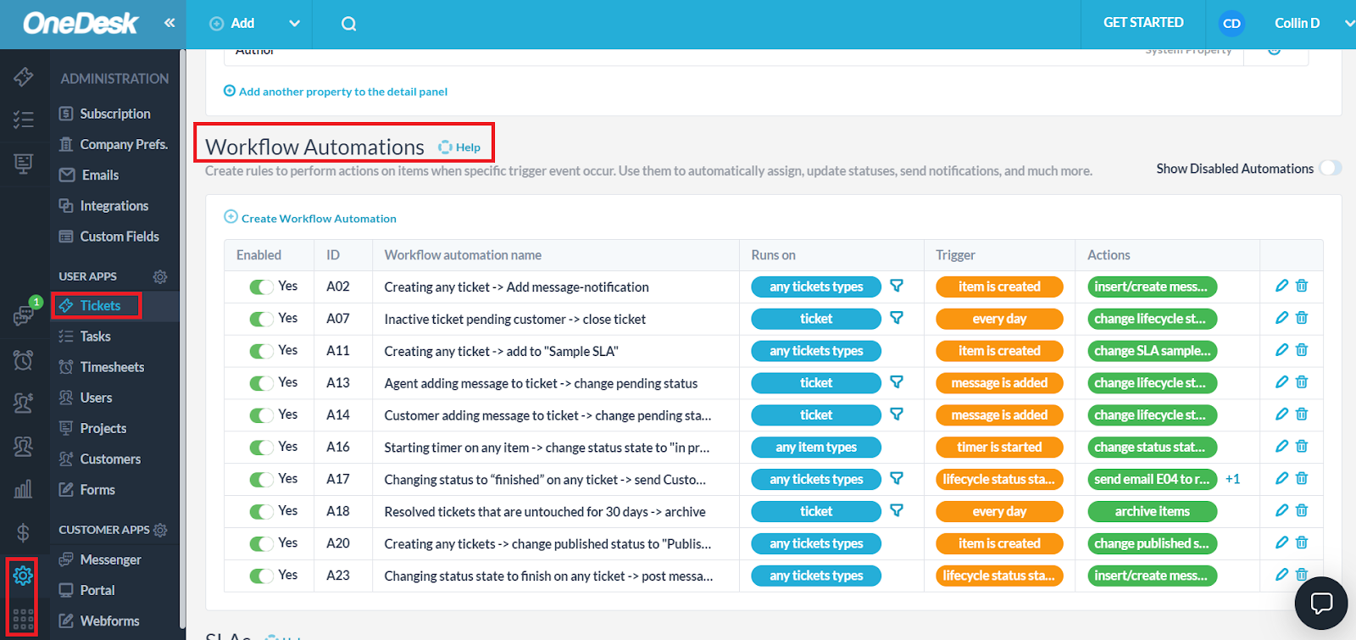Open the financials dollar icon
The height and width of the screenshot is (640, 1356).
point(23,532)
